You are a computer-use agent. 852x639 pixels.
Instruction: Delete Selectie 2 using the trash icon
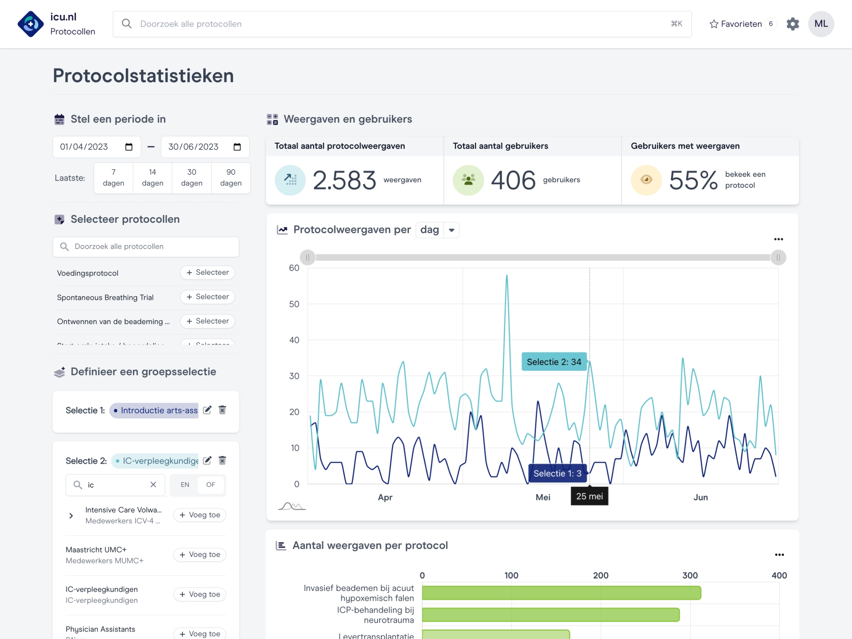point(222,461)
